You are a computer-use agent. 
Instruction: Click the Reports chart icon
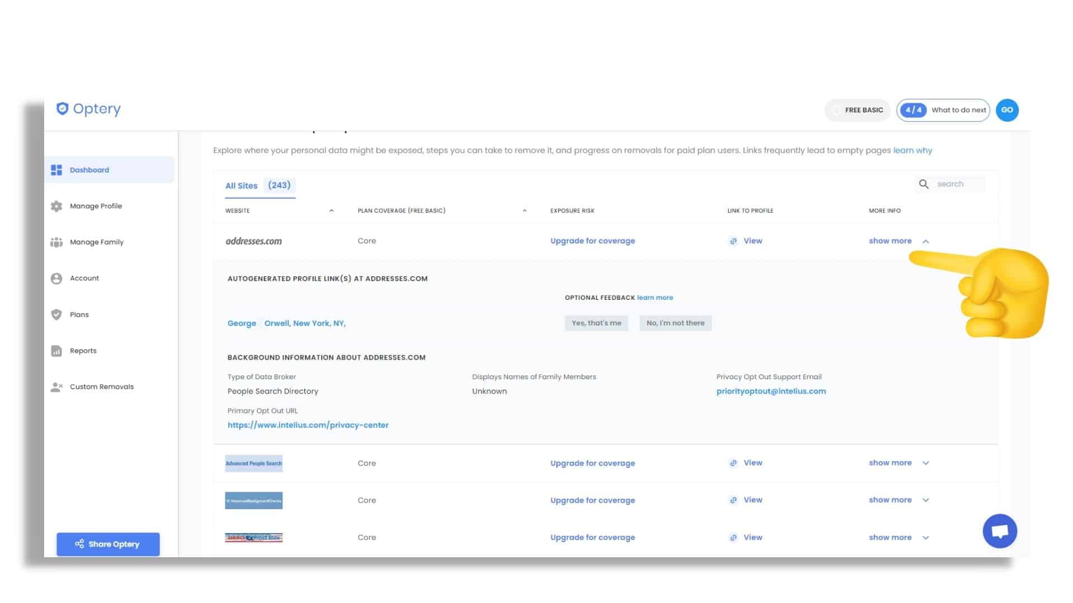pos(56,351)
